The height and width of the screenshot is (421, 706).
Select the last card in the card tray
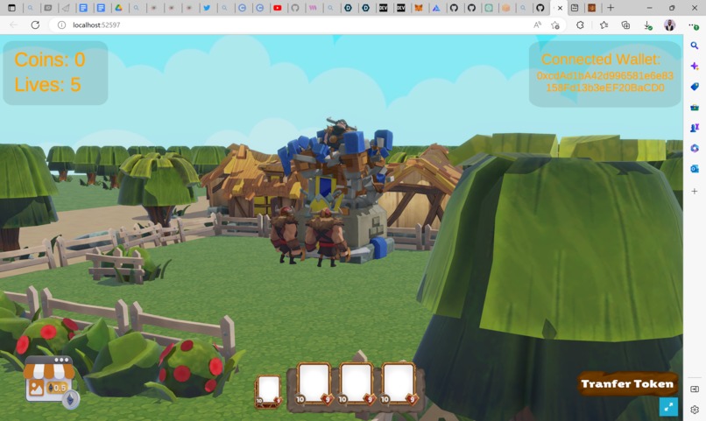tap(399, 383)
